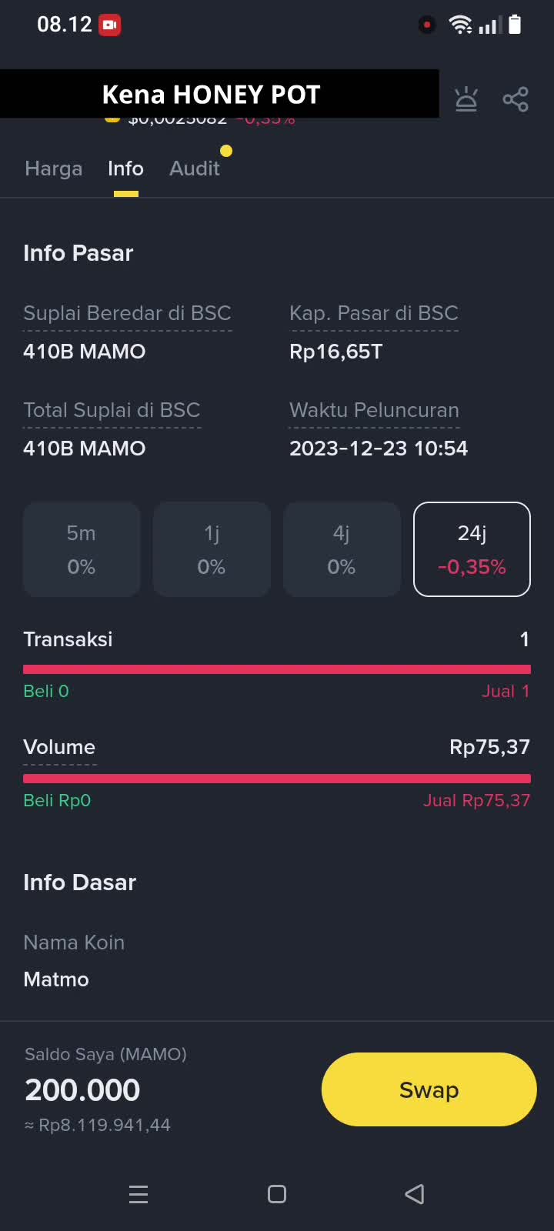Open the Info tab

[125, 168]
